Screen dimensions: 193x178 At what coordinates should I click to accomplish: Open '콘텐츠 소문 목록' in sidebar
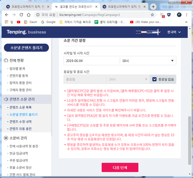pyautogui.click(x=20, y=107)
